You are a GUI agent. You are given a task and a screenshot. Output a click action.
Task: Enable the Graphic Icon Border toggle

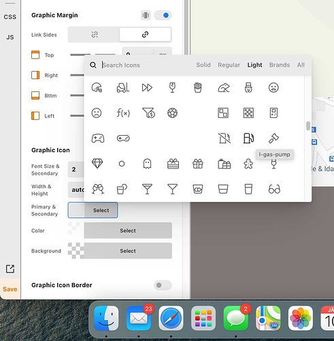(163, 285)
